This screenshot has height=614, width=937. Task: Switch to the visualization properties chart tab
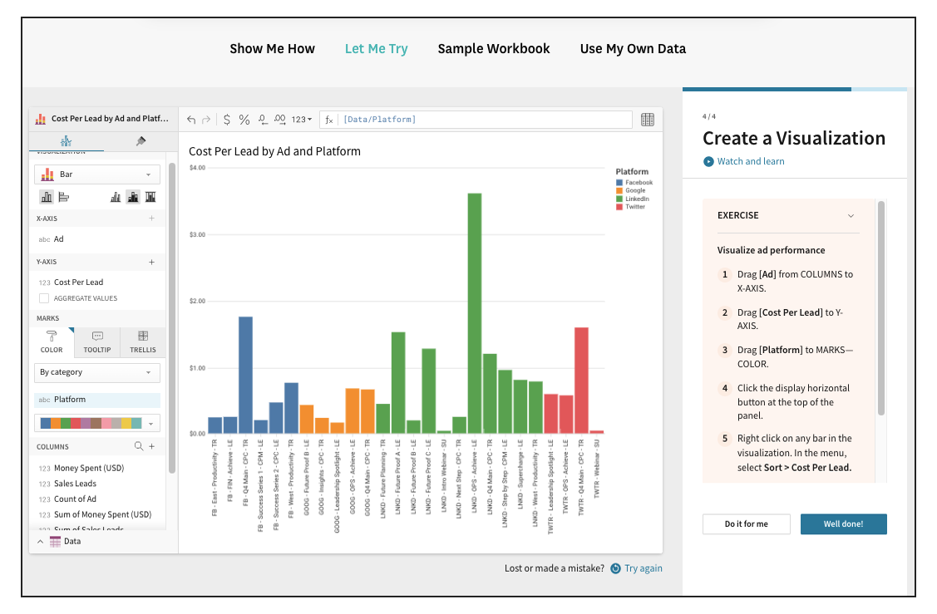pos(67,141)
